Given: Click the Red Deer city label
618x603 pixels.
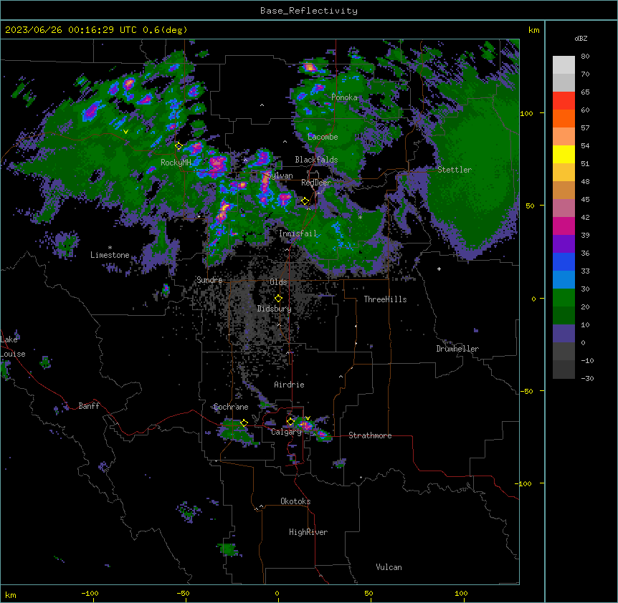Looking at the screenshot, I should tap(316, 183).
